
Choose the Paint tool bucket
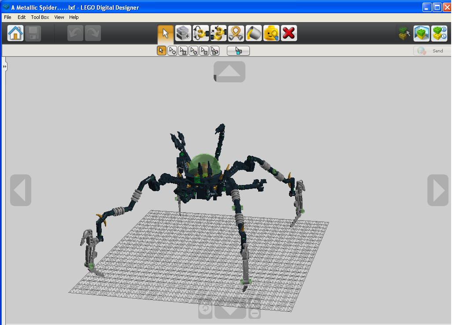[254, 33]
